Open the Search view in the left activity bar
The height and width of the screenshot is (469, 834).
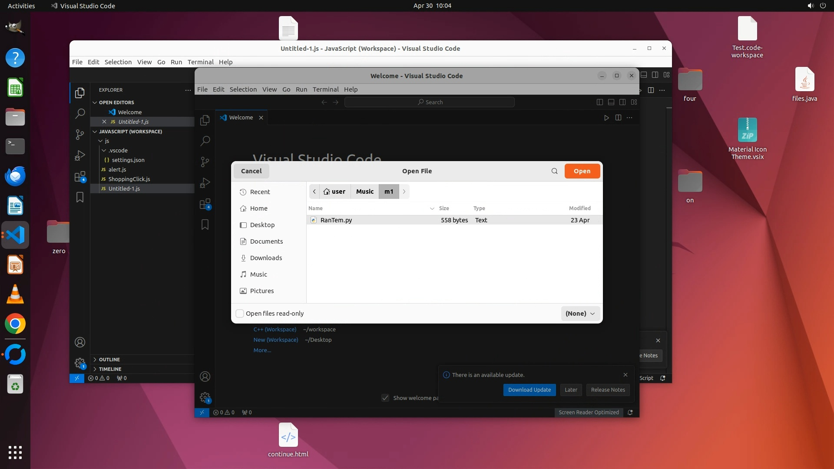[x=80, y=114]
